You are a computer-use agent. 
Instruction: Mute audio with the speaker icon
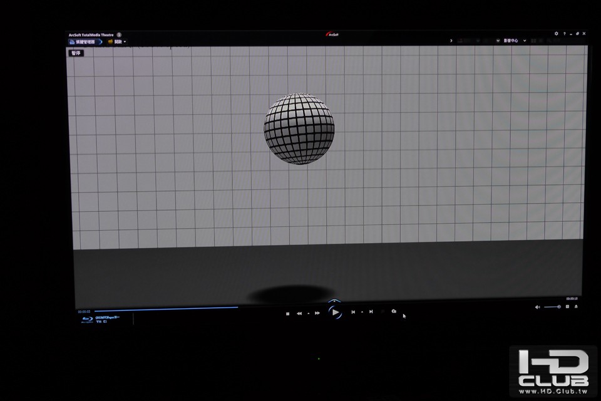537,307
